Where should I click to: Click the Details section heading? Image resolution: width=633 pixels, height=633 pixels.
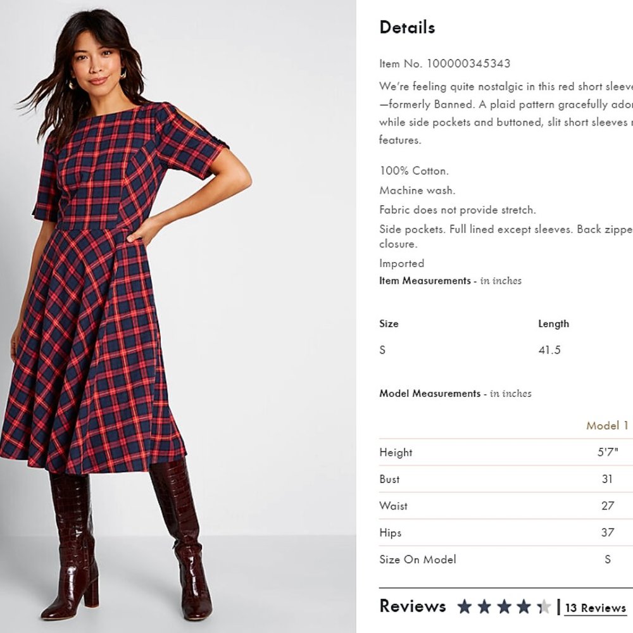tap(407, 27)
